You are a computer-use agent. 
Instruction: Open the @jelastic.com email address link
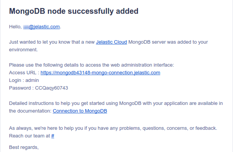pos(44,27)
